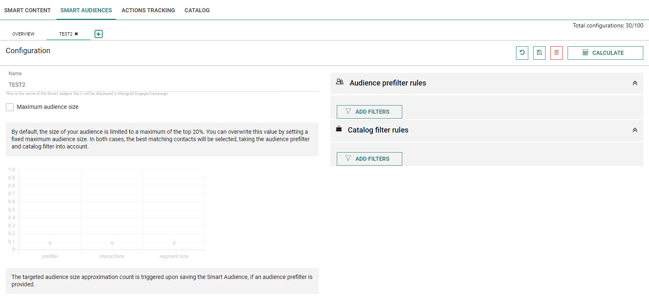
Task: Select the Smart Audiences tab
Action: (x=86, y=10)
